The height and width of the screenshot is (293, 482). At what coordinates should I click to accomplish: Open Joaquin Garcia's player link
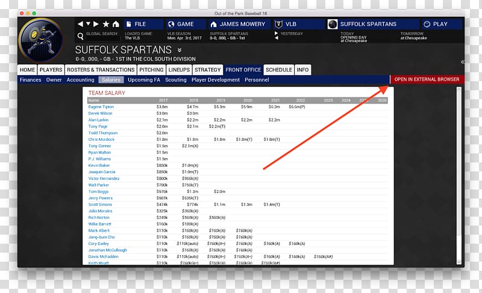coord(102,172)
